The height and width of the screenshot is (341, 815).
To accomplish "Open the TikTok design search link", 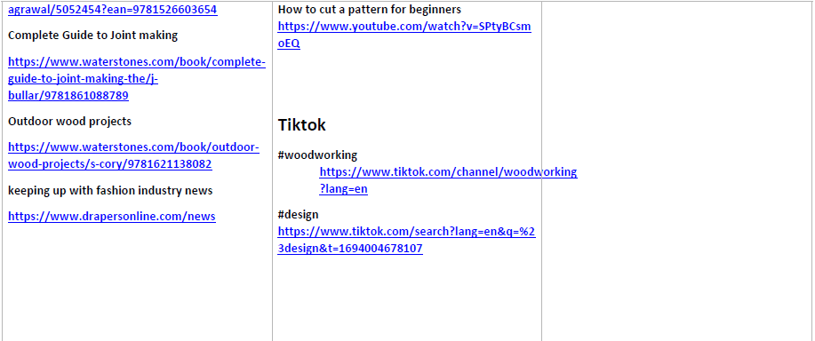I will click(406, 241).
